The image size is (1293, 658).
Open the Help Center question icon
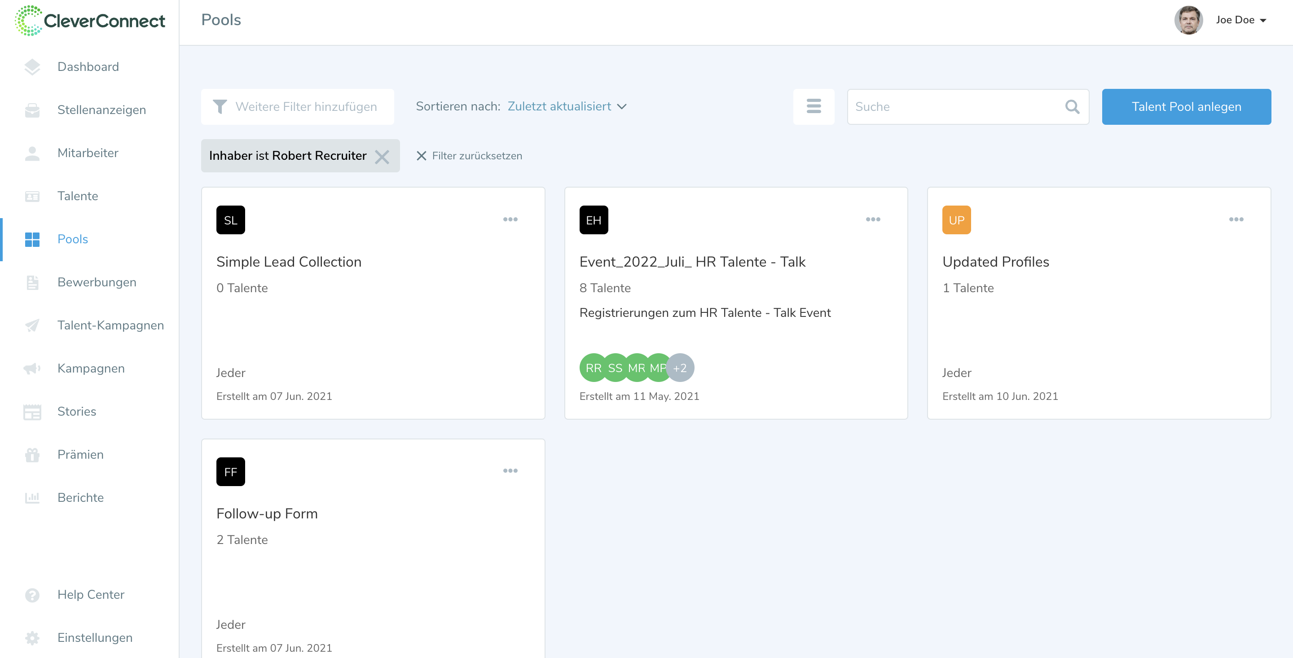32,595
